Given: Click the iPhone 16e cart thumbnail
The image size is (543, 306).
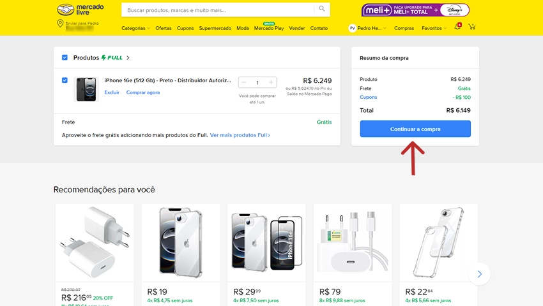Looking at the screenshot, I should point(86,89).
